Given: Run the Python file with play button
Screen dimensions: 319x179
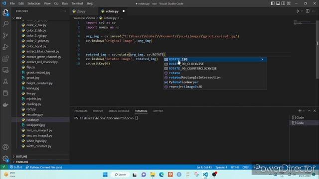Looking at the screenshot, I should point(298,11).
